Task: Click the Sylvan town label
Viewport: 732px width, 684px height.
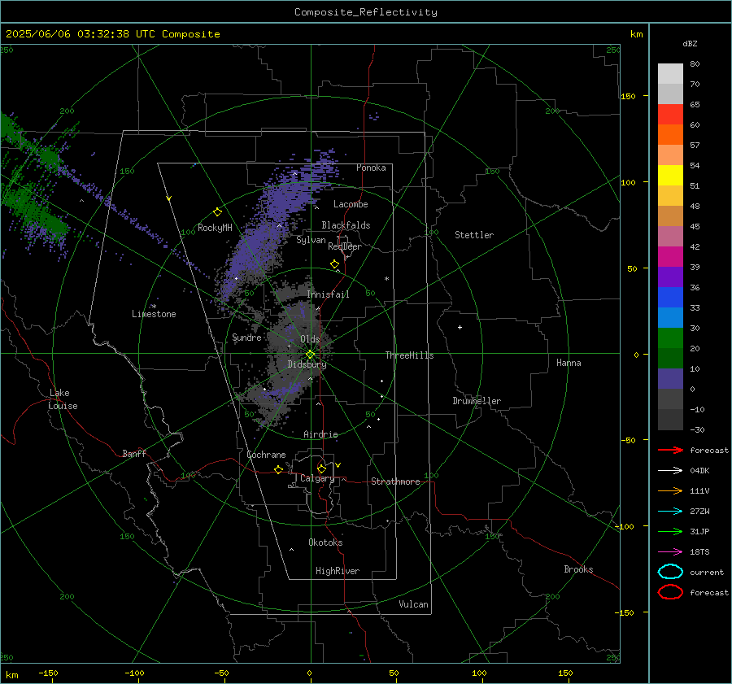Action: pos(311,240)
